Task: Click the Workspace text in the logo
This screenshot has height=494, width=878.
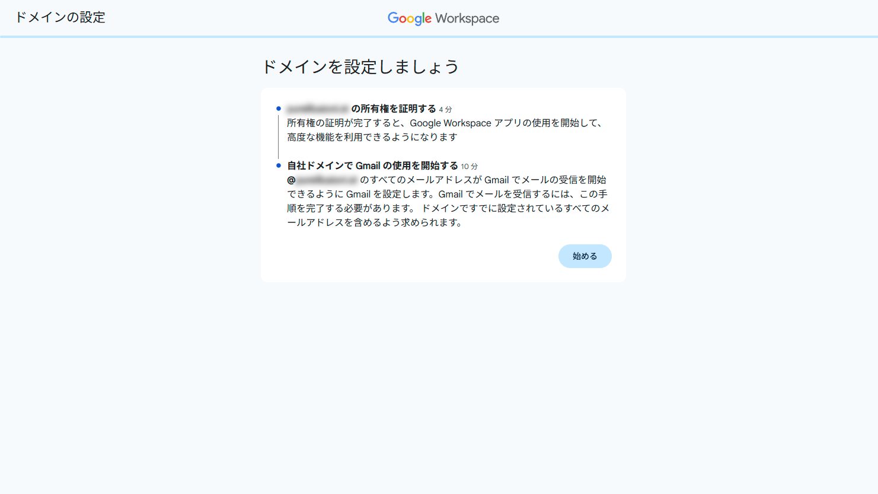Action: (x=467, y=18)
